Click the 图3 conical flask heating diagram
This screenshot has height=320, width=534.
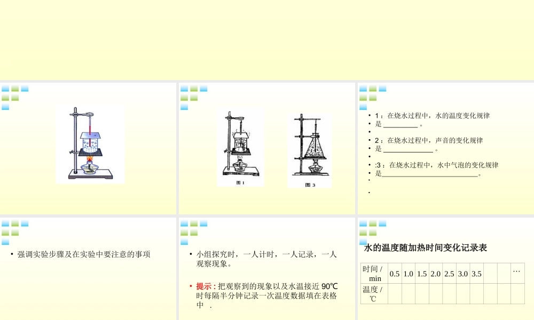coord(310,150)
